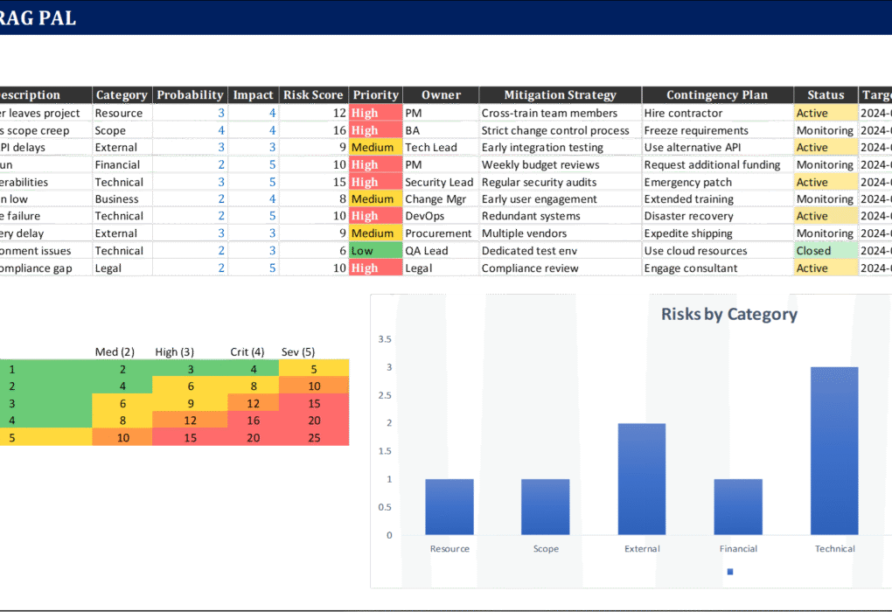Select the Mitigation Strategy header
This screenshot has height=612, width=892.
(x=560, y=95)
